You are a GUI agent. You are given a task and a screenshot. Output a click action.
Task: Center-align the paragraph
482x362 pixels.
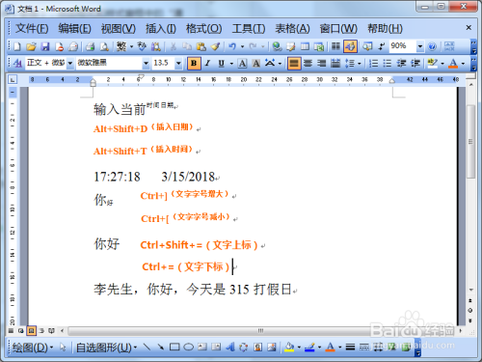pos(308,63)
